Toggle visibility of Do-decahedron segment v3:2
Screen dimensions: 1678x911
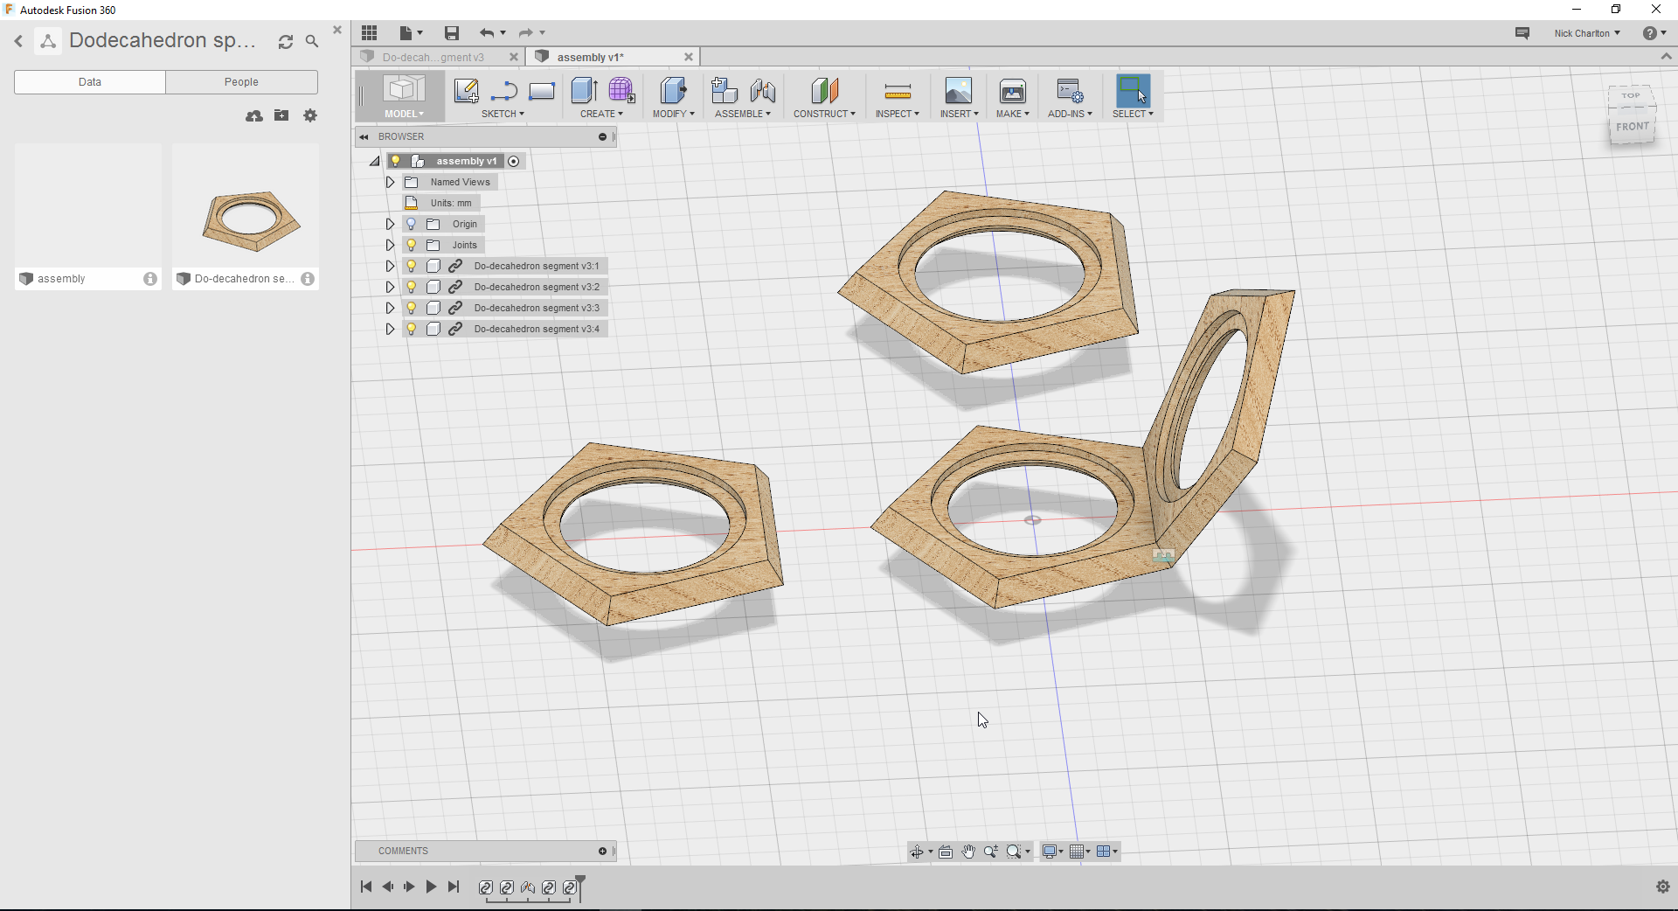(x=412, y=287)
